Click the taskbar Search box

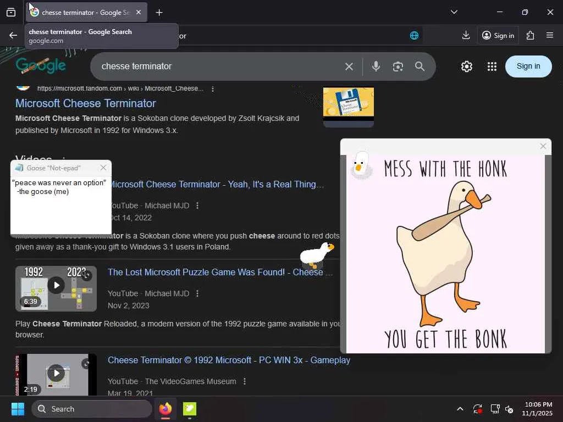tap(92, 409)
